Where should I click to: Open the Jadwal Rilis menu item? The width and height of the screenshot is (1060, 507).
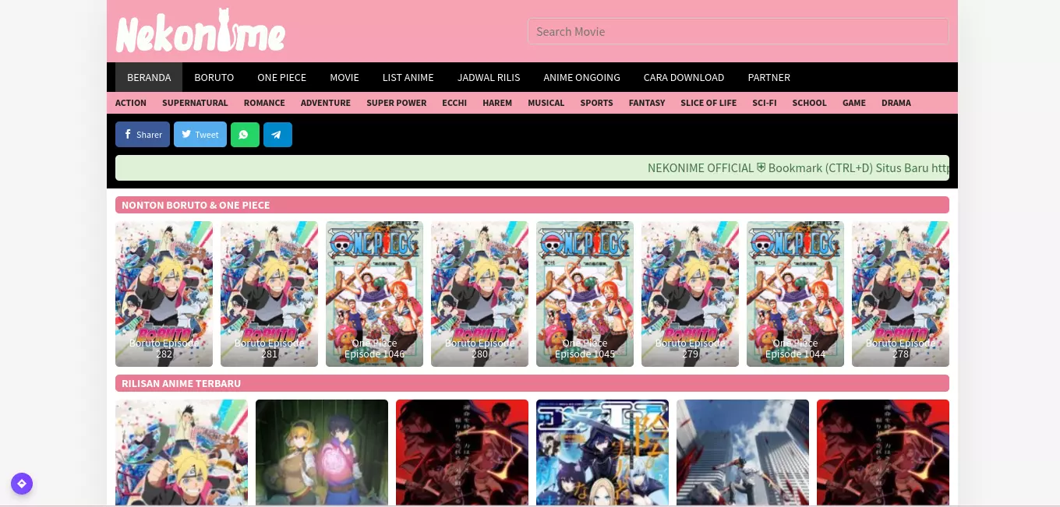point(489,77)
